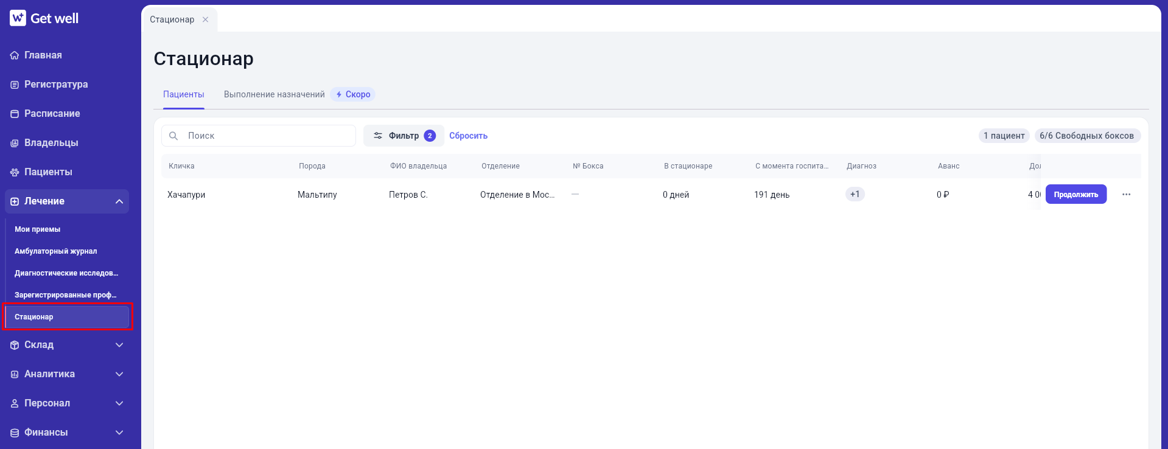Open Владельцы via its sidebar icon
This screenshot has height=449, width=1168.
[x=15, y=143]
